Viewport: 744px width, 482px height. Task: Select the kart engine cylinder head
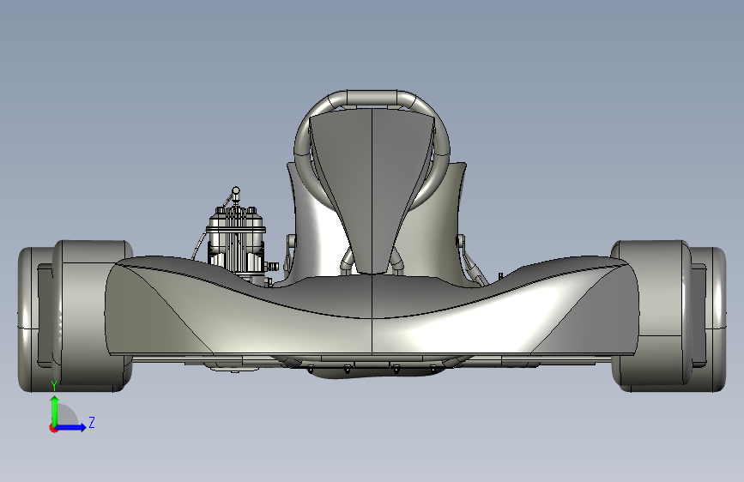(236, 222)
